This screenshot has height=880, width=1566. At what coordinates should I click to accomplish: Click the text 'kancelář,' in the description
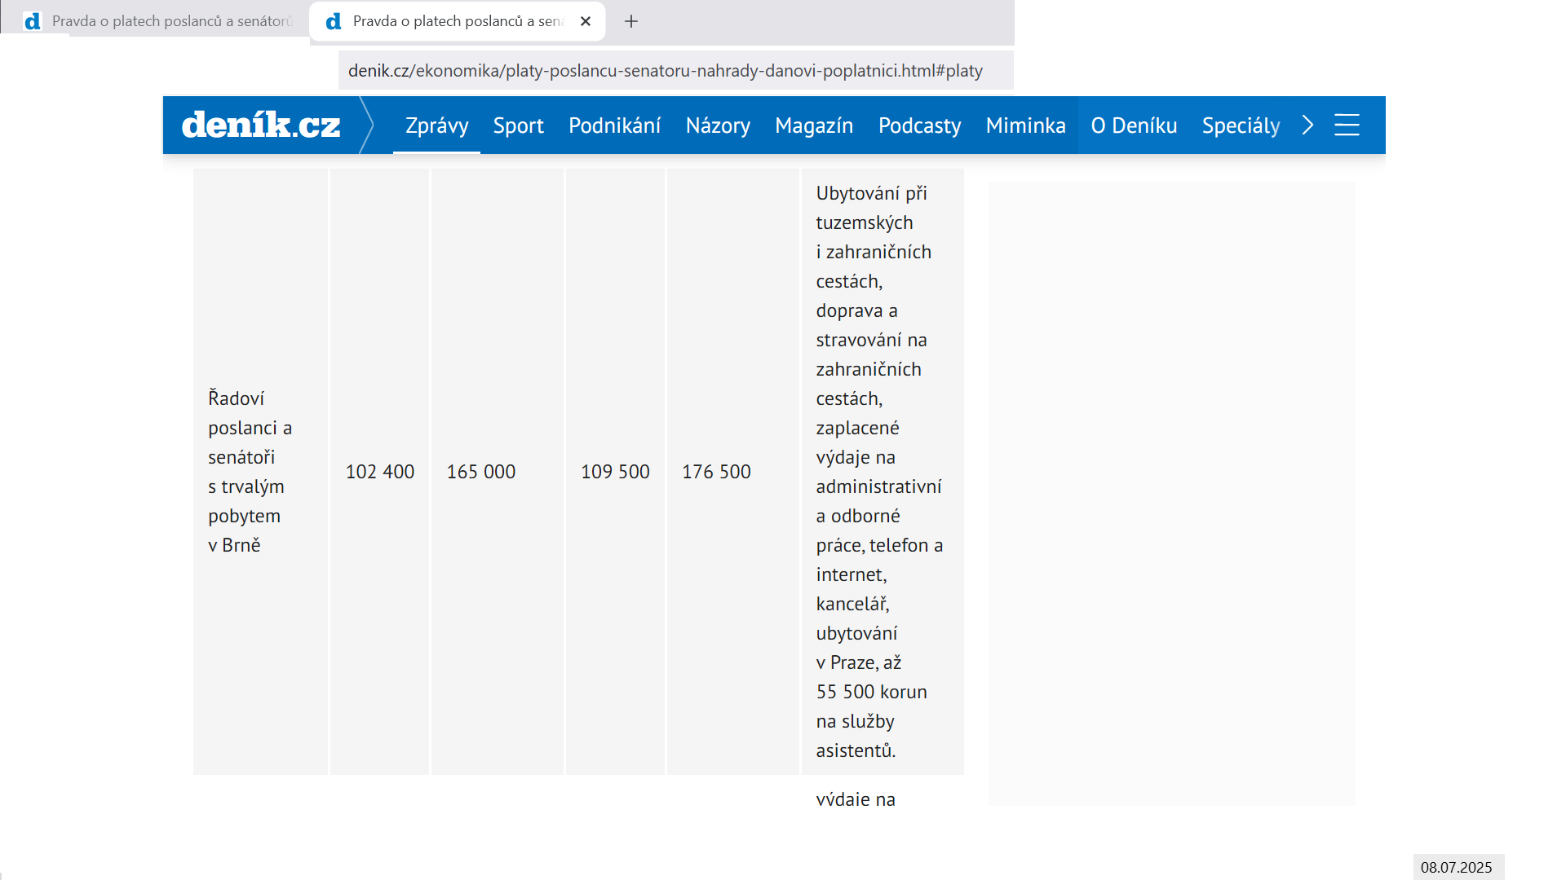click(852, 604)
